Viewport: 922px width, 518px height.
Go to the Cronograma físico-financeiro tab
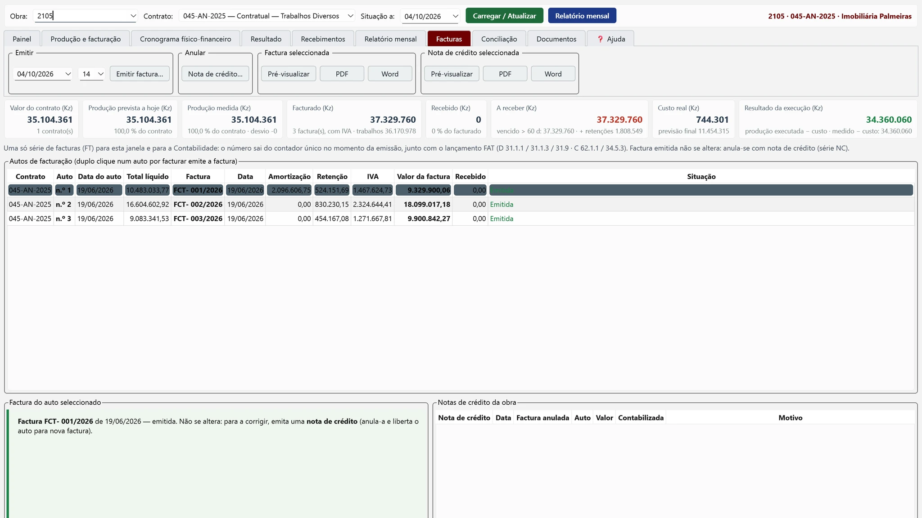[185, 39]
